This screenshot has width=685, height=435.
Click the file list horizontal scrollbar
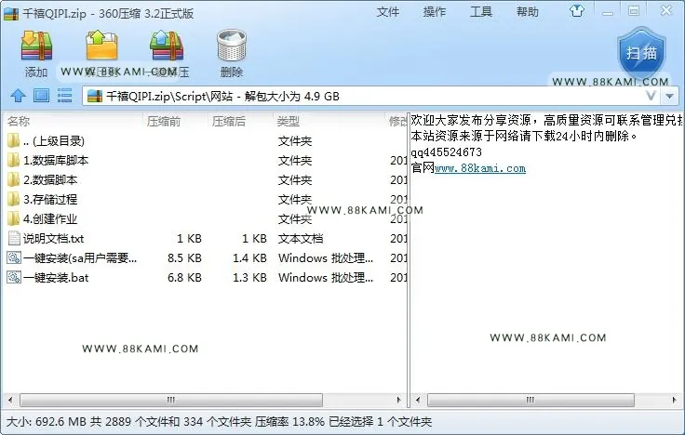171,400
